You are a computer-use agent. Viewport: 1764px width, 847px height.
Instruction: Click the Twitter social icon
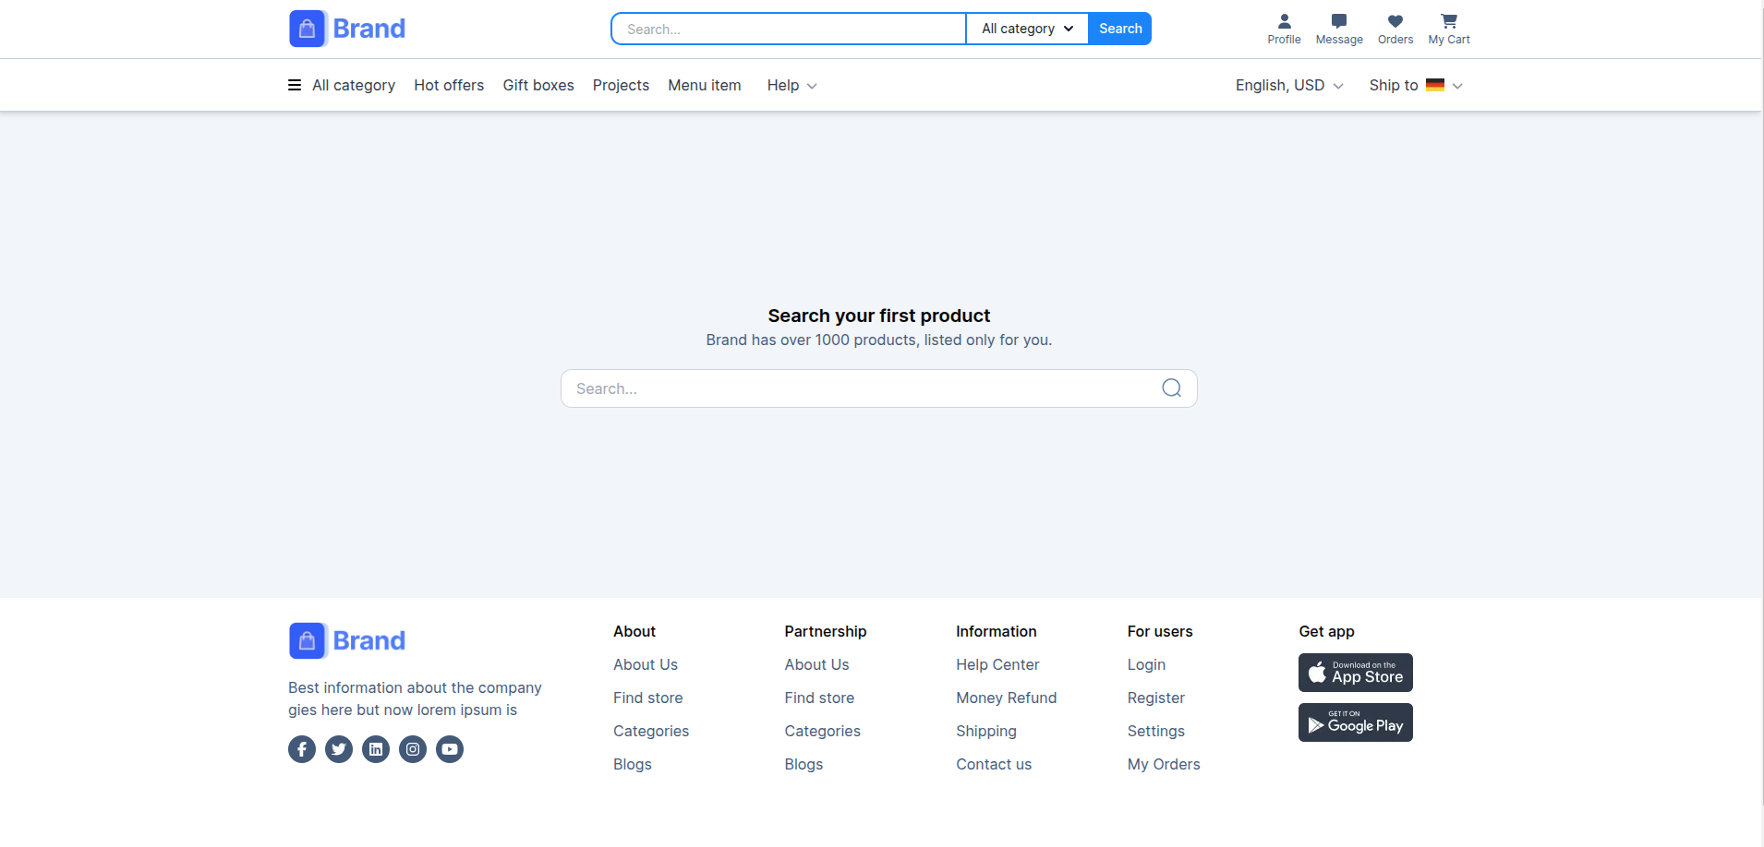339,749
